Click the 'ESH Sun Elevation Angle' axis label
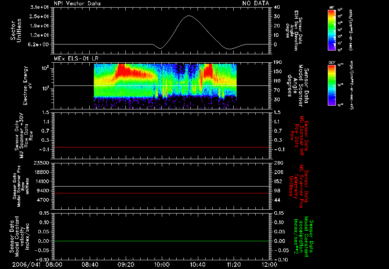 click(294, 30)
